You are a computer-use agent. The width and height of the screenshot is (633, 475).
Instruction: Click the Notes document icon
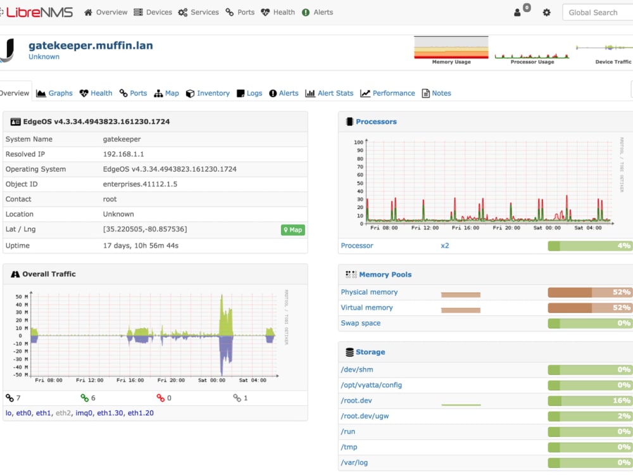tap(425, 93)
